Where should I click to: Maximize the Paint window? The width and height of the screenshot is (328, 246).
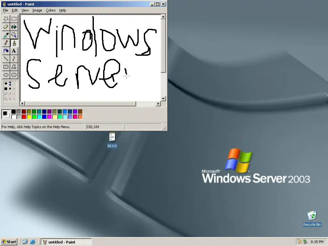point(158,4)
